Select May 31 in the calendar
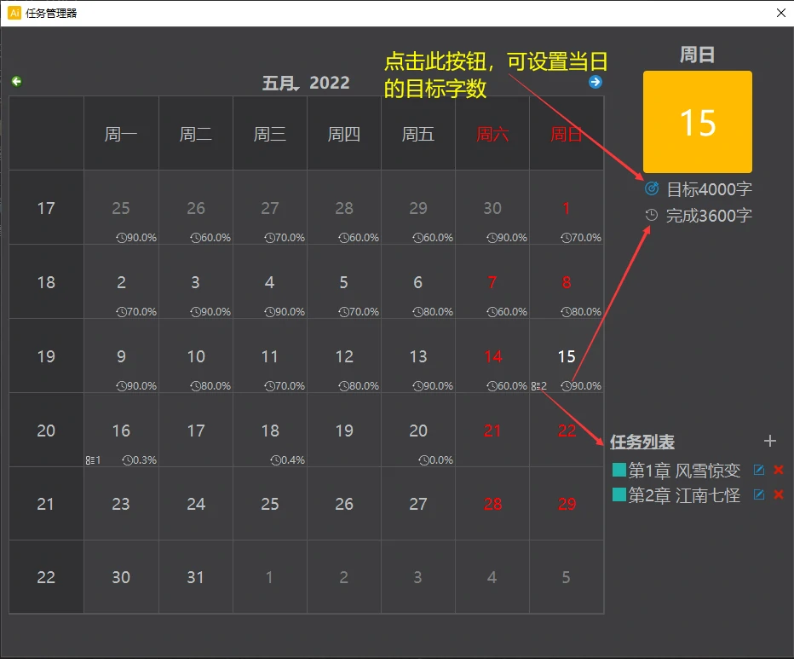Screen dimensions: 794x659 [x=195, y=577]
